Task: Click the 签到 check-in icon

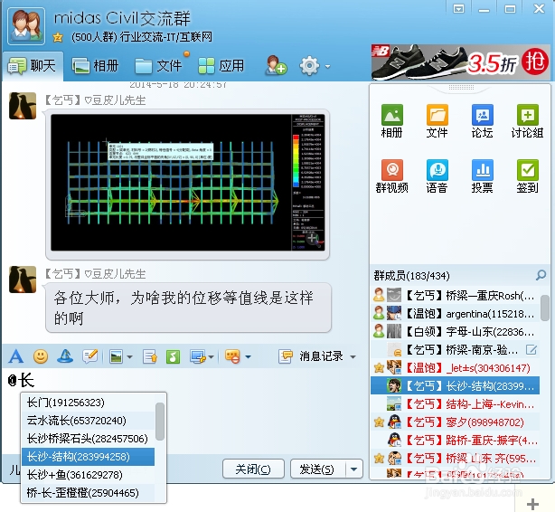Action: pyautogui.click(x=527, y=176)
